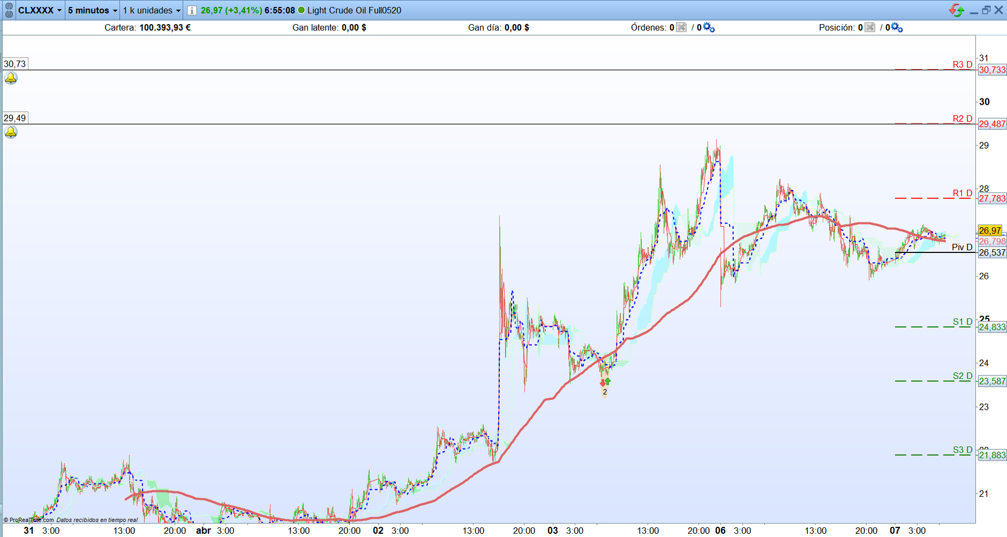Open Posición automatic settings gears icon

pos(897,27)
